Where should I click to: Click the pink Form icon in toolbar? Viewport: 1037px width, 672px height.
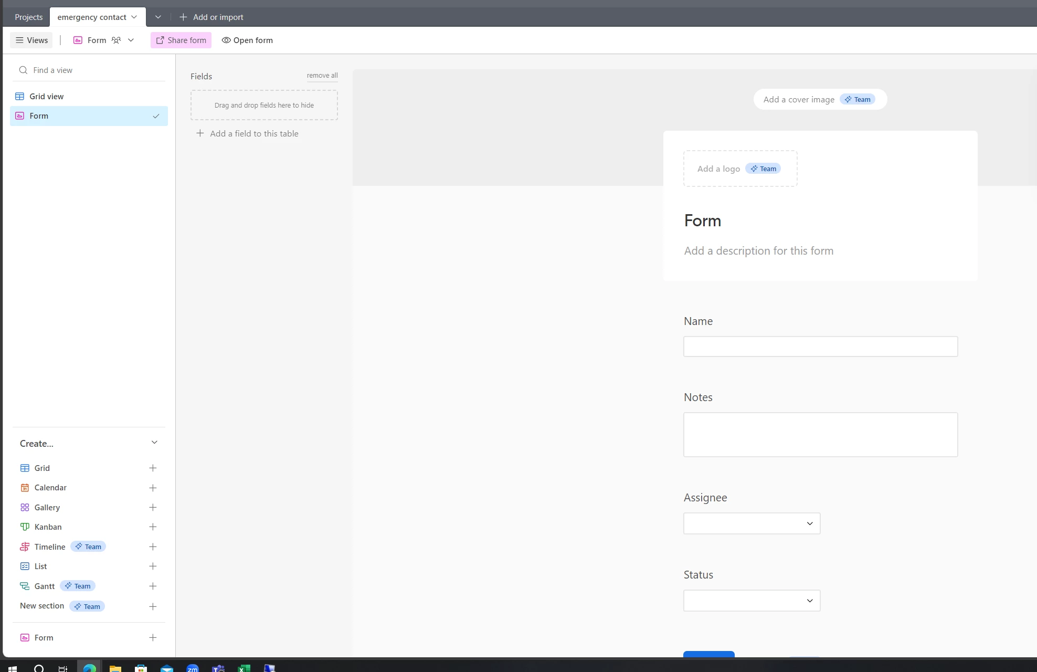pyautogui.click(x=78, y=40)
